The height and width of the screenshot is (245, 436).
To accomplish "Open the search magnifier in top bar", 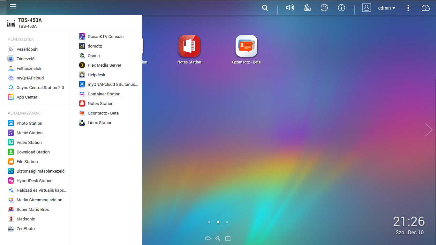I will (265, 8).
